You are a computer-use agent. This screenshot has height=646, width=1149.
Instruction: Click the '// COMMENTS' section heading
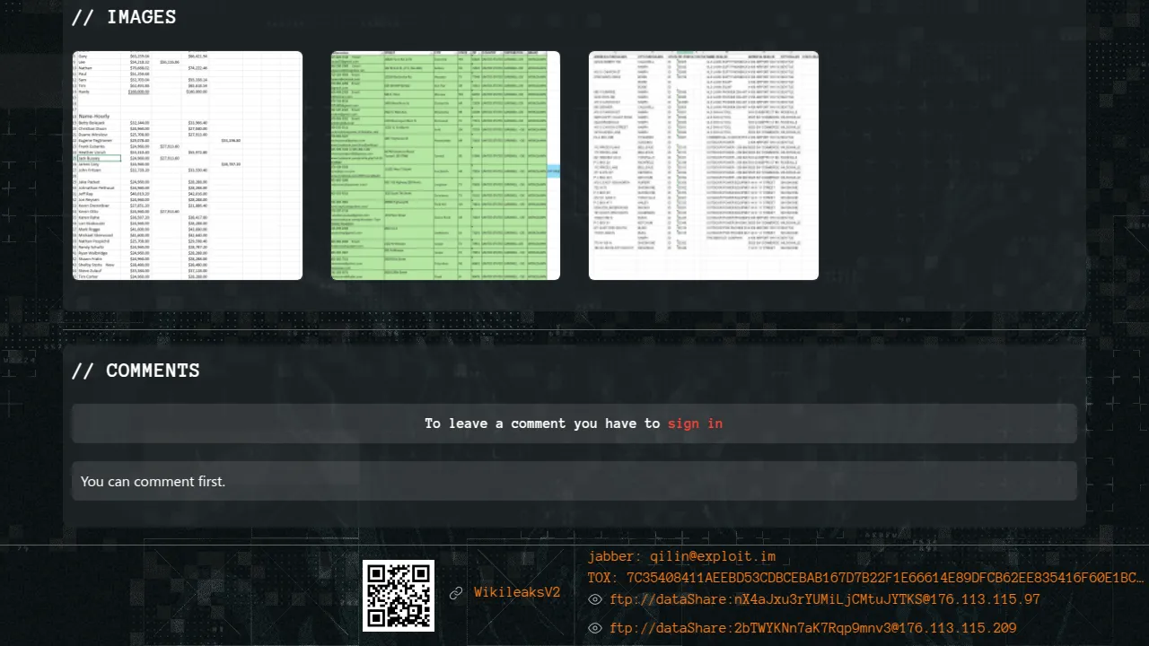point(136,371)
